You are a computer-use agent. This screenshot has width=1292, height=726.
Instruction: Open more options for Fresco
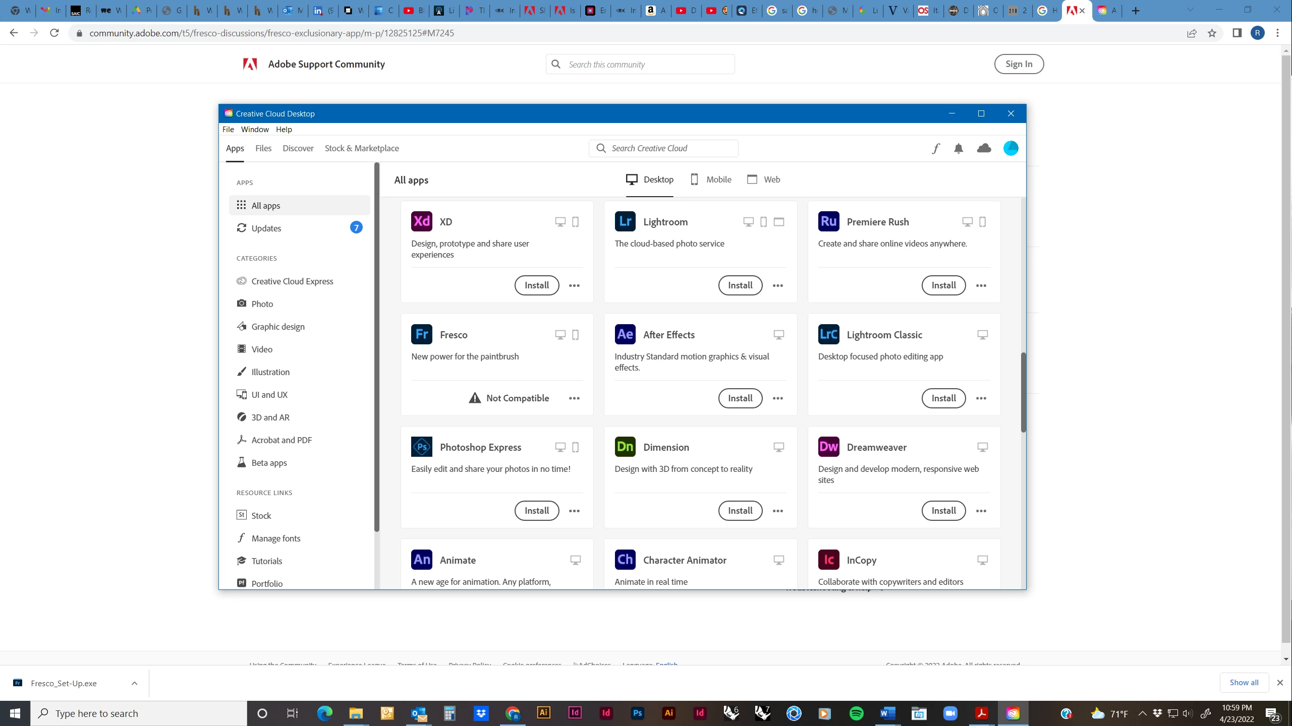pos(574,398)
